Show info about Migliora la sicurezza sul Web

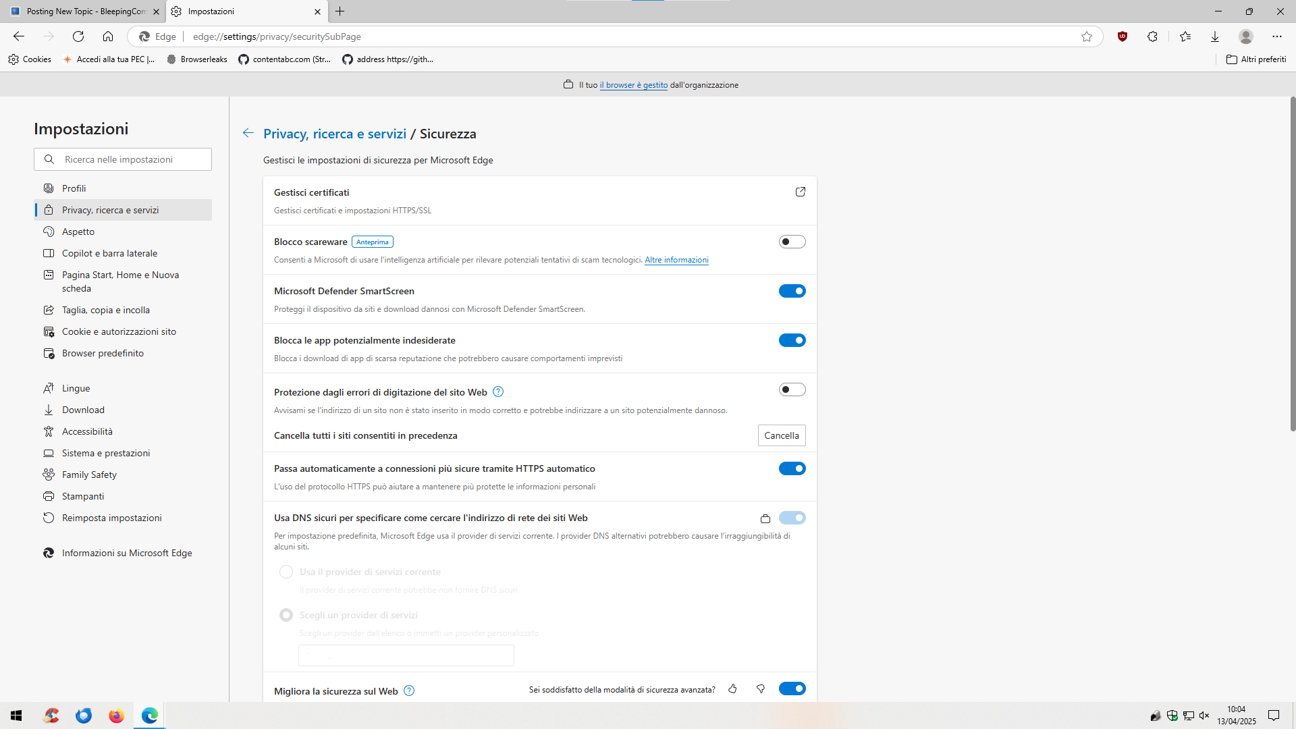point(409,691)
